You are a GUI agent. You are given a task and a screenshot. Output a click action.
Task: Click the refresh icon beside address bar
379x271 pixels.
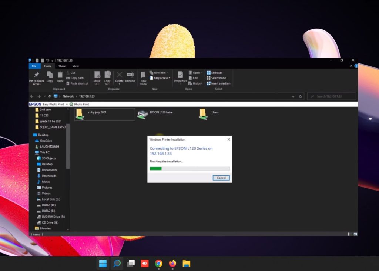301,96
